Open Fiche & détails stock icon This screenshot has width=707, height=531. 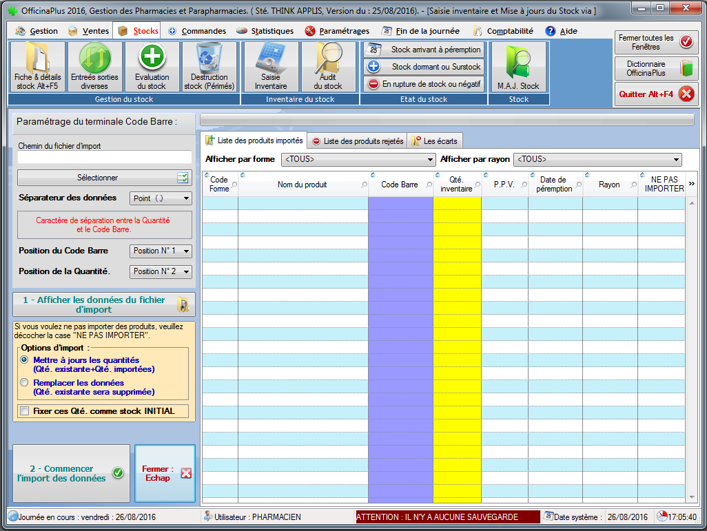(x=37, y=67)
